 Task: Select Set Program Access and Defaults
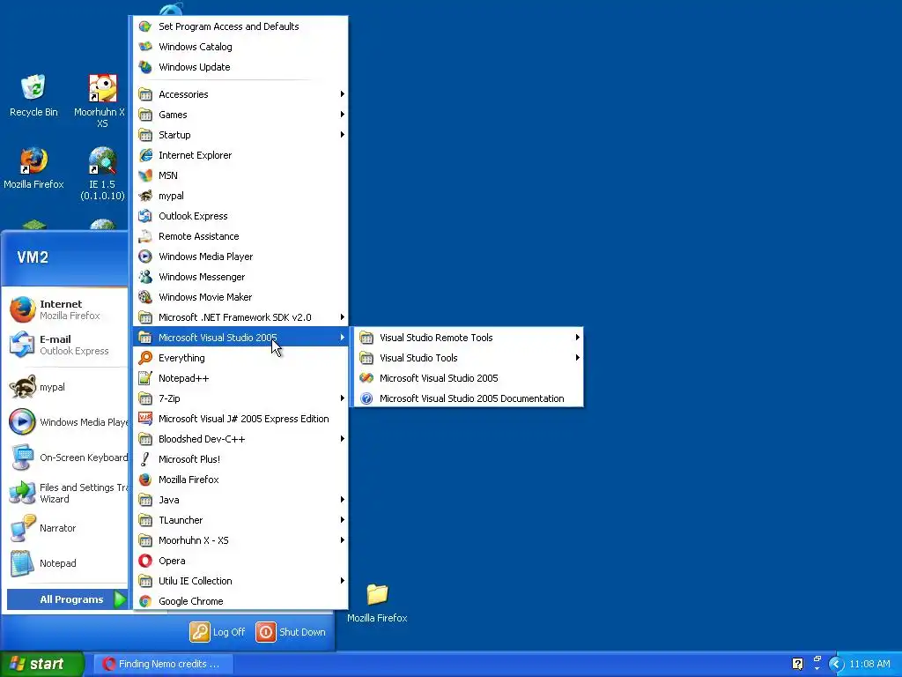click(x=240, y=26)
